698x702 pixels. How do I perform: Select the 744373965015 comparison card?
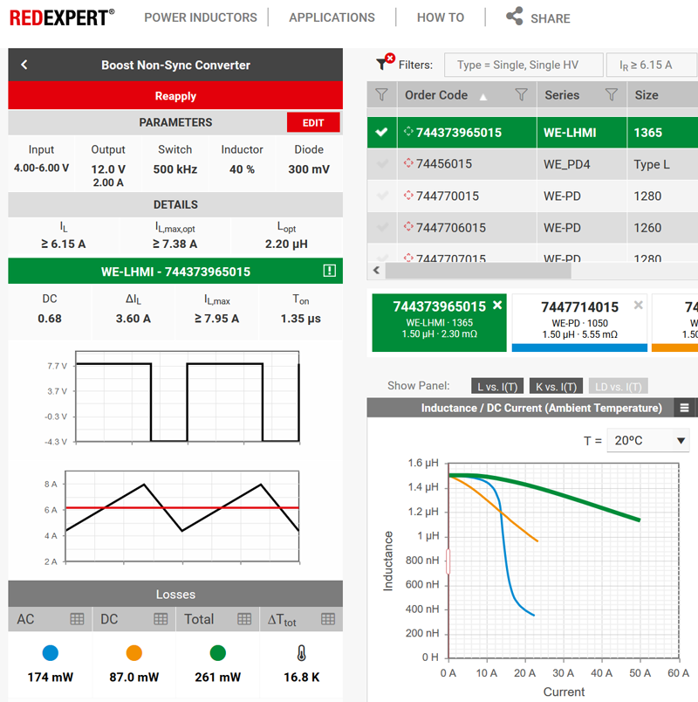pos(439,322)
